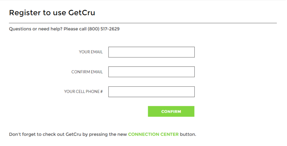
Task: Click the word 'button' ending the footer sentence
Action: [x=187, y=134]
